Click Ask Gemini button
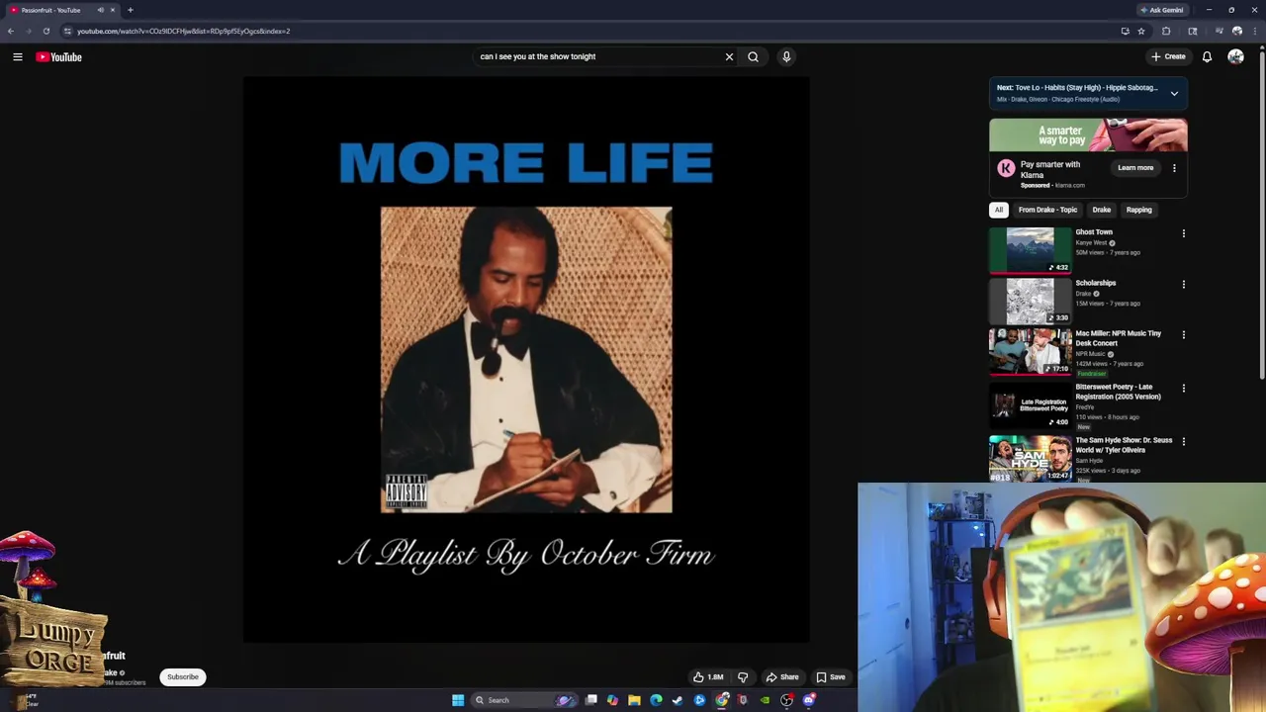This screenshot has width=1266, height=712. pos(1162,10)
